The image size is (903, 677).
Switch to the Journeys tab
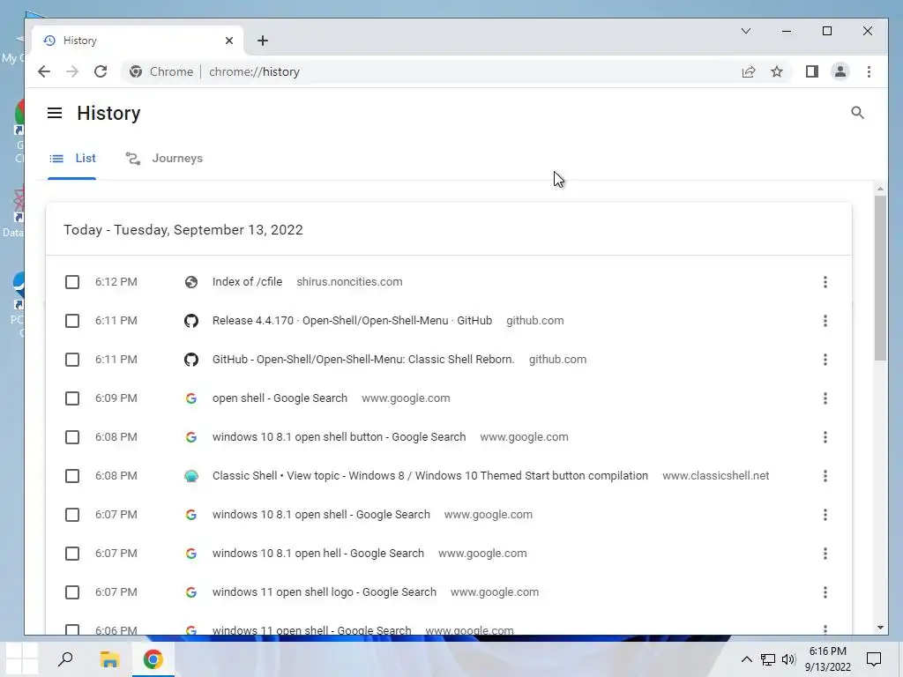[164, 159]
